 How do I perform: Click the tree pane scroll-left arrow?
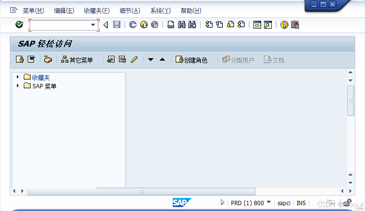(14, 191)
